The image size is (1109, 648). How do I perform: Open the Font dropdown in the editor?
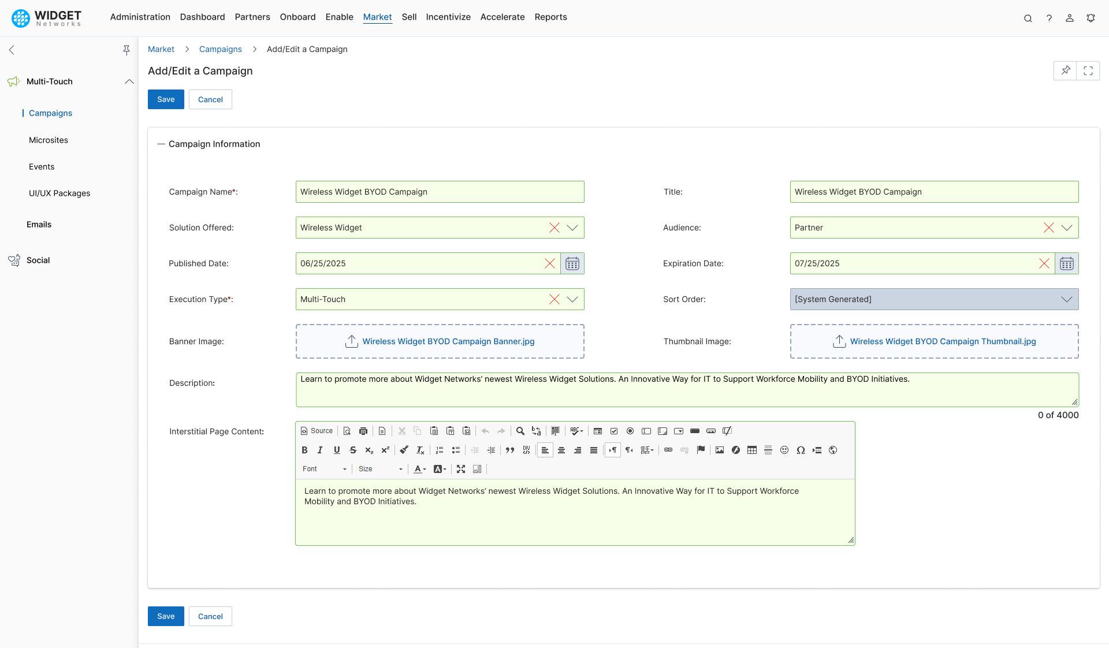coord(323,469)
